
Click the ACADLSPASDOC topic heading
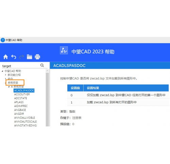point(69,66)
